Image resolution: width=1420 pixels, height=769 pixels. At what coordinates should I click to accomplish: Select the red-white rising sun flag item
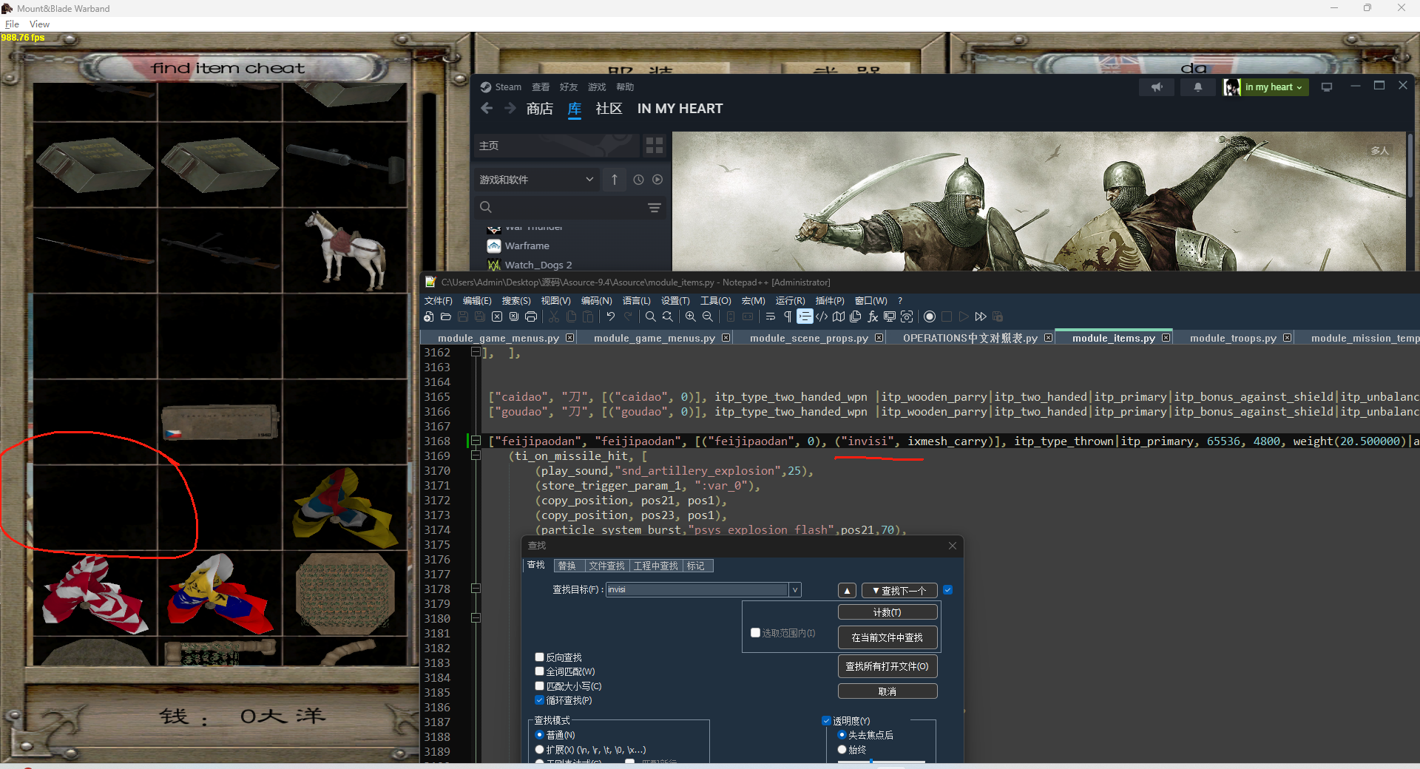point(94,593)
